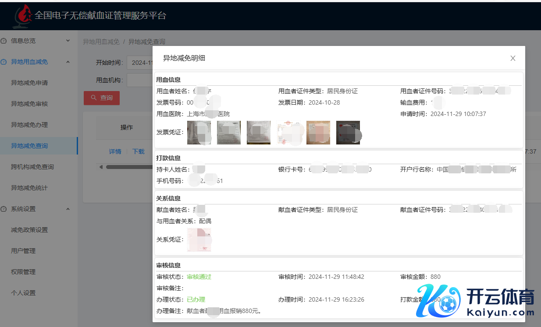
Task: Open 异地减免办理 menu item
Action: [x=29, y=125]
